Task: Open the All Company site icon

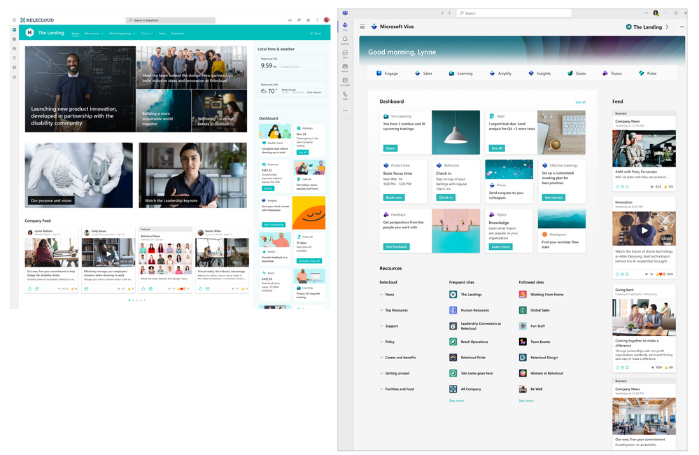Action: click(453, 389)
